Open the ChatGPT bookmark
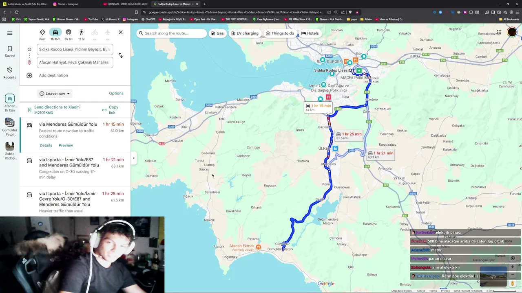Viewport: 522px width, 293px height. [x=148, y=19]
